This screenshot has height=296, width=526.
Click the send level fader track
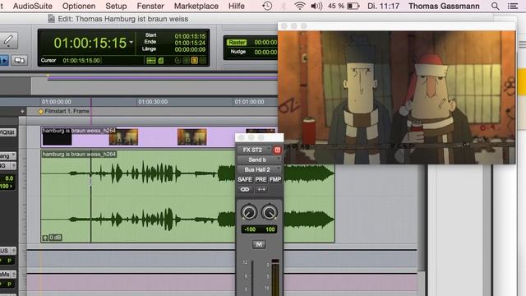point(252,278)
